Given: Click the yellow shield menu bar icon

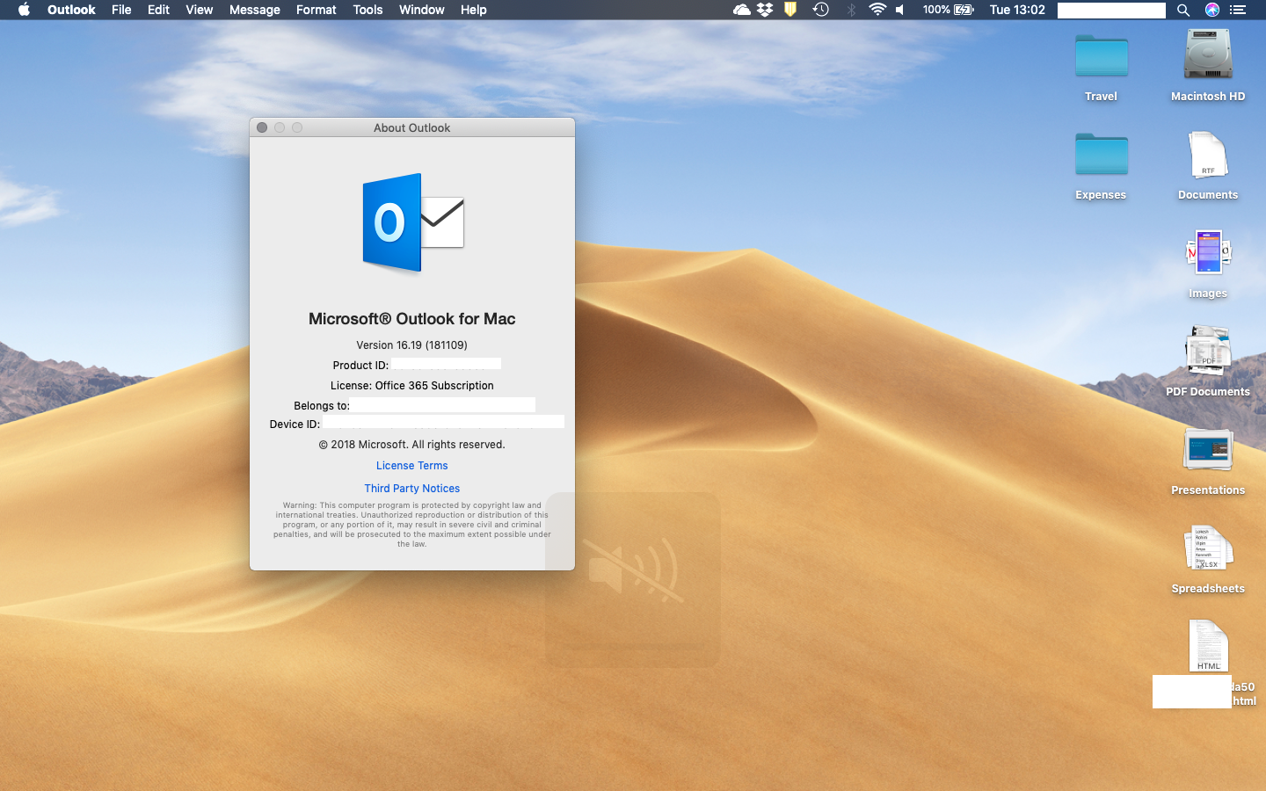Looking at the screenshot, I should (x=790, y=10).
